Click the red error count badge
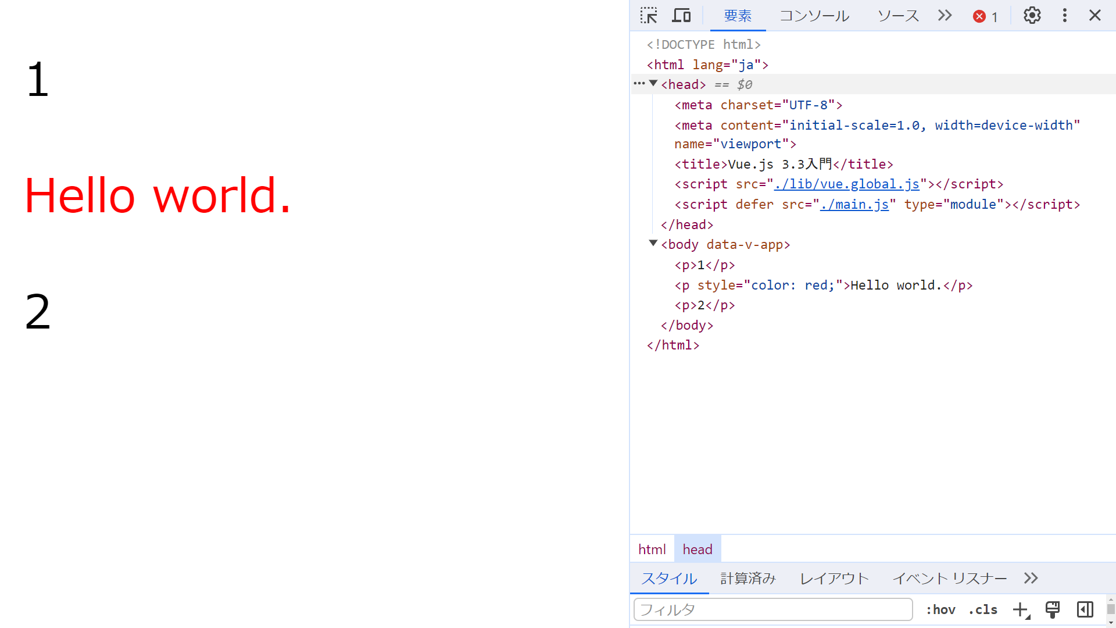 pos(985,16)
